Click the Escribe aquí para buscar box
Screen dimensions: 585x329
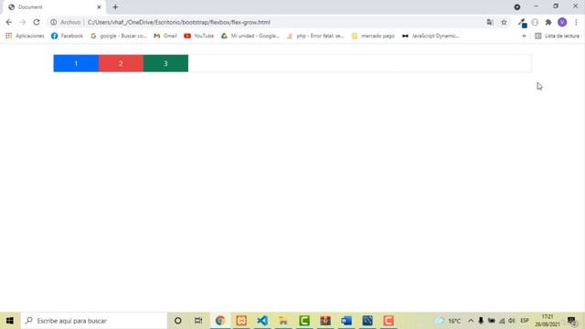[x=93, y=321]
